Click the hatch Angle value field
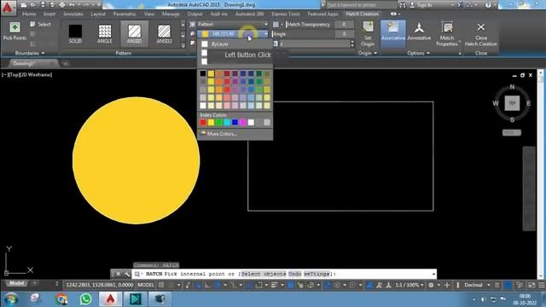 coord(344,34)
